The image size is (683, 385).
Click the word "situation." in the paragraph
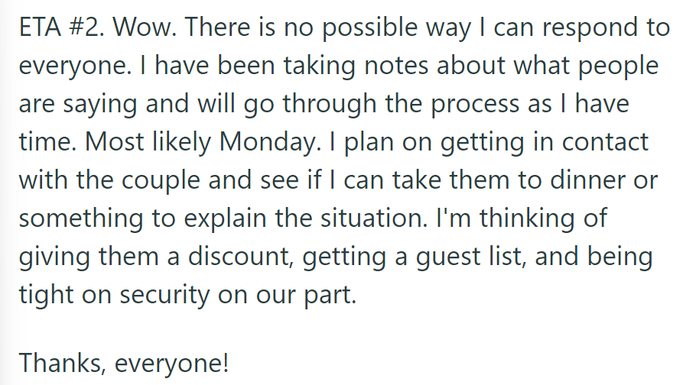[374, 218]
